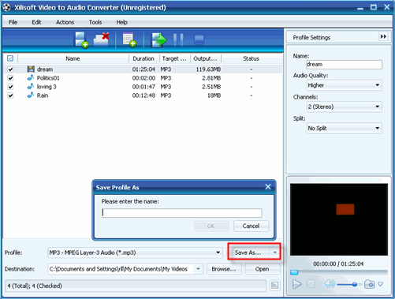Click the Name field containing dream

tap(344, 65)
